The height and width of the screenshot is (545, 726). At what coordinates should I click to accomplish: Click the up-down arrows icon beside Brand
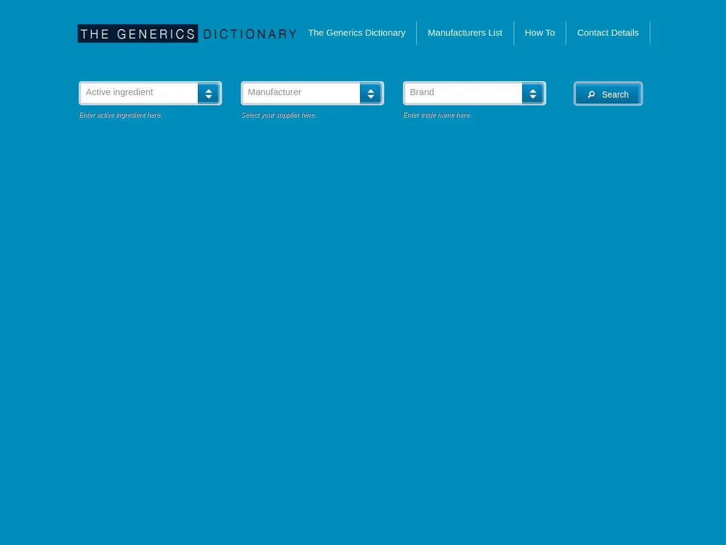532,94
